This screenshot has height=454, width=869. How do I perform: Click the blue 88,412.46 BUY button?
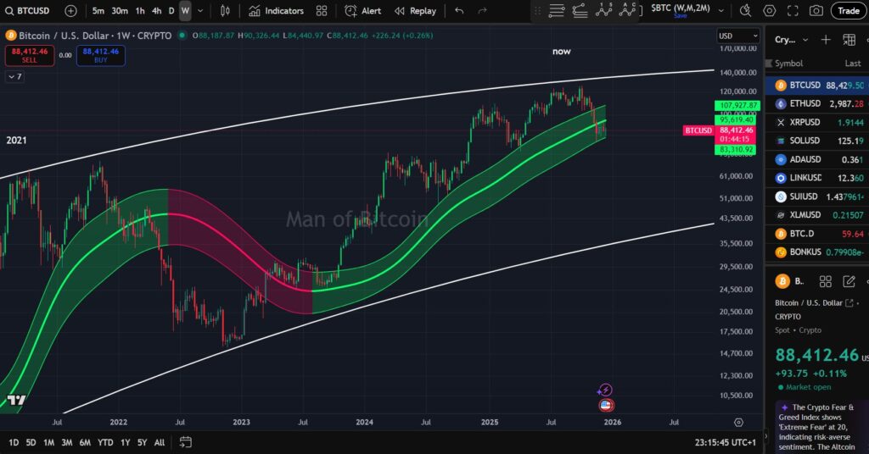click(101, 55)
